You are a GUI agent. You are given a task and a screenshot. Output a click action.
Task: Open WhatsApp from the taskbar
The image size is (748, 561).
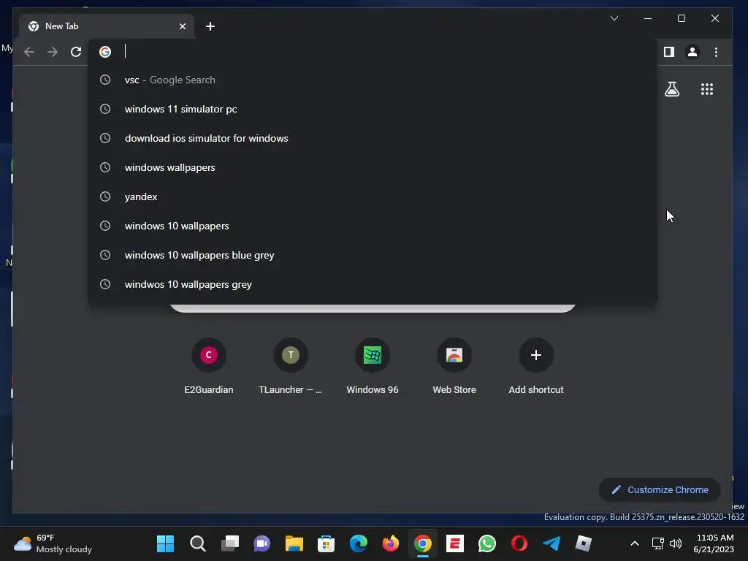click(487, 543)
